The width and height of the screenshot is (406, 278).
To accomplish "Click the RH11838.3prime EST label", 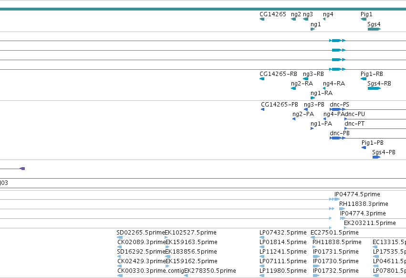I will click(x=364, y=204).
